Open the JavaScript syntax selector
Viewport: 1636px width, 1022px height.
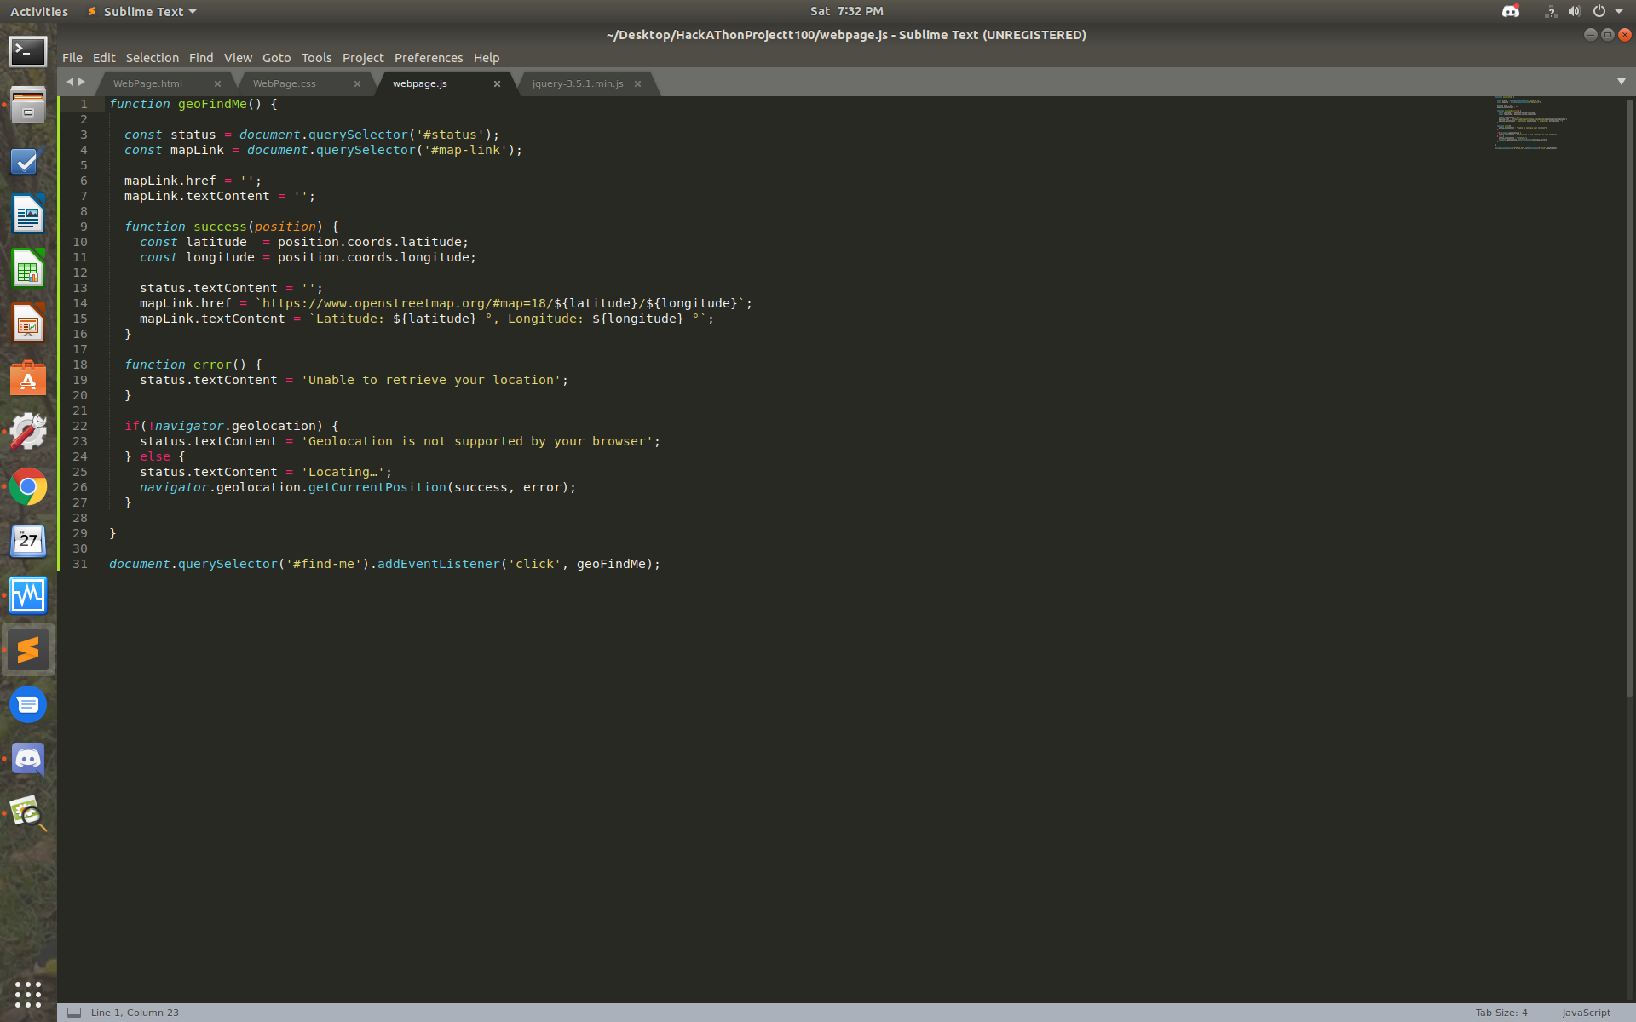click(1586, 1013)
